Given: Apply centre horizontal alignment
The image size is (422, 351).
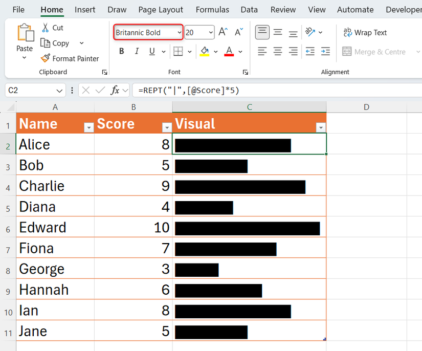Looking at the screenshot, I should (x=277, y=51).
